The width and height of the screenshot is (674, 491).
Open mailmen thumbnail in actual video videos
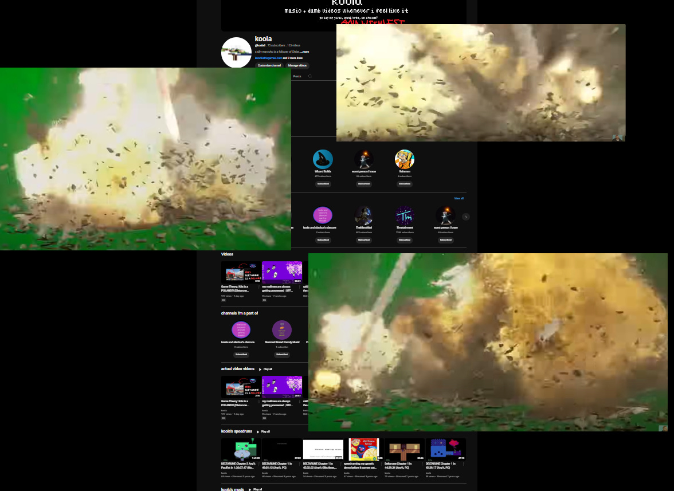click(282, 387)
